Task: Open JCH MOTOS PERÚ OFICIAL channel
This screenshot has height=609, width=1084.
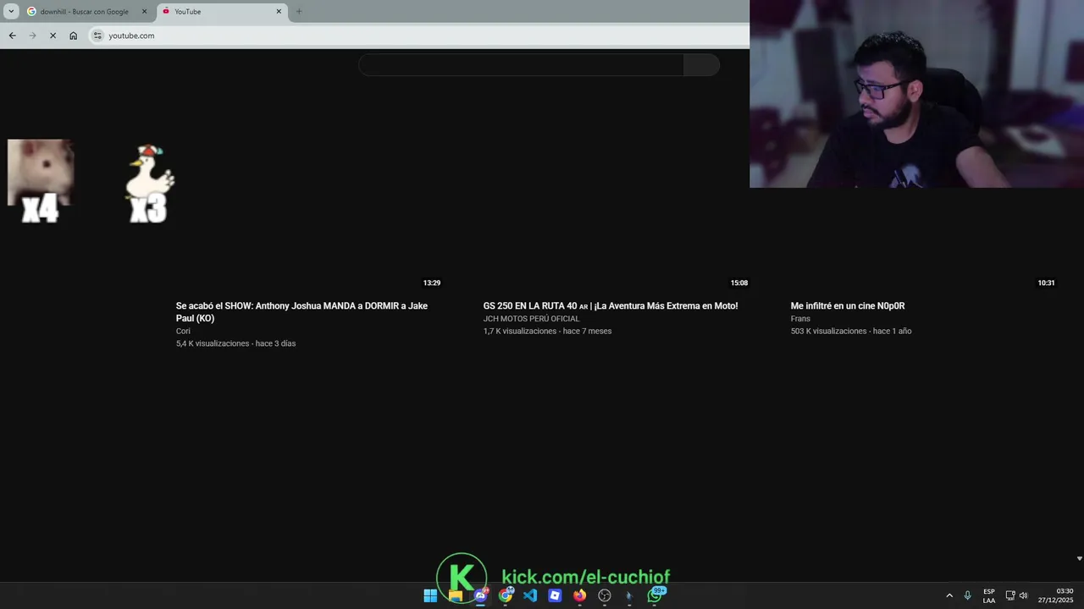Action: (531, 319)
